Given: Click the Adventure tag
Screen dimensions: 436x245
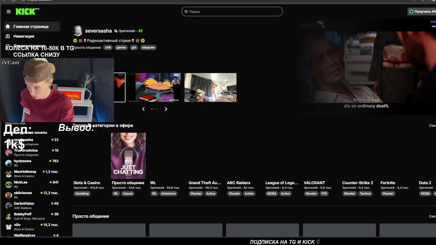Looking at the screenshot, I should tap(169, 194).
